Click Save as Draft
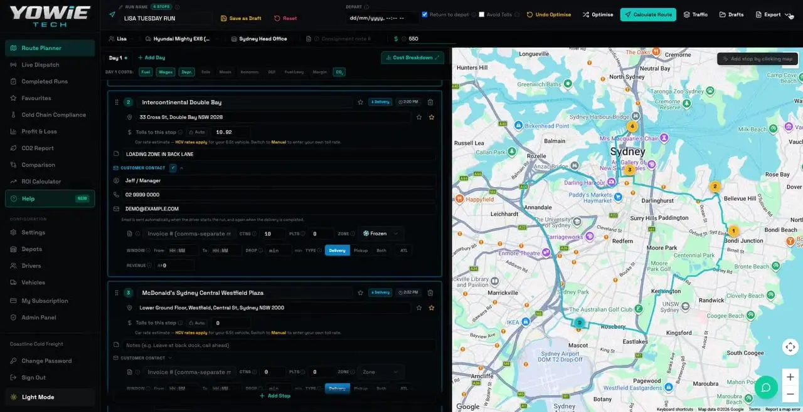Screen dimensions: 803x412 click(240, 18)
